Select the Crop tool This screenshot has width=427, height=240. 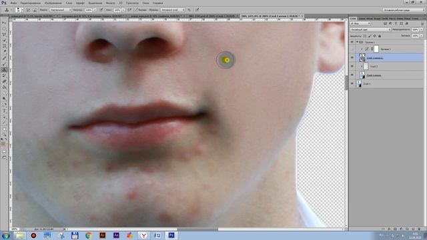5,46
